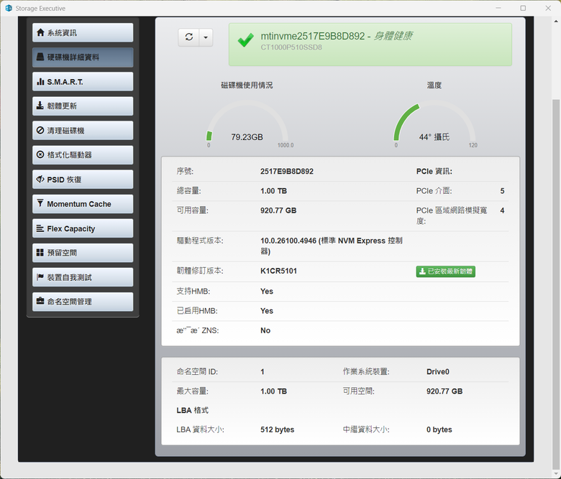Open Momentum Cache settings
The height and width of the screenshot is (479, 561).
pyautogui.click(x=83, y=204)
